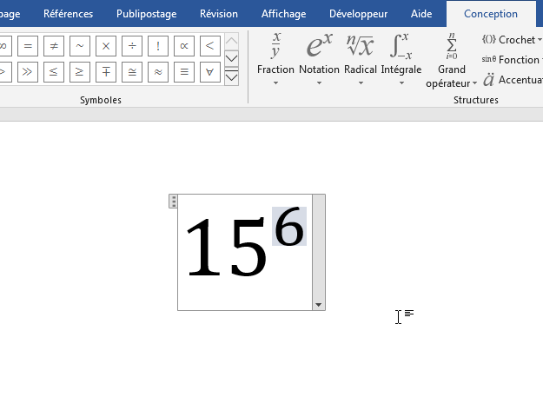Viewport: 543px width, 397px height.
Task: Insert the multiplication sign symbol
Action: pyautogui.click(x=105, y=46)
